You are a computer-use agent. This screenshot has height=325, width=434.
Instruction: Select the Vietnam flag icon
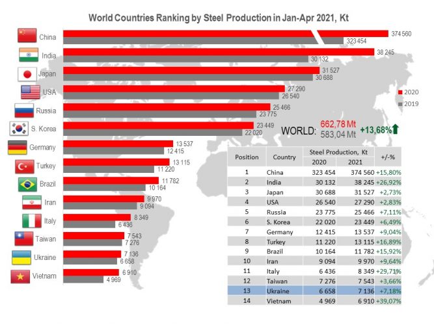click(x=20, y=276)
